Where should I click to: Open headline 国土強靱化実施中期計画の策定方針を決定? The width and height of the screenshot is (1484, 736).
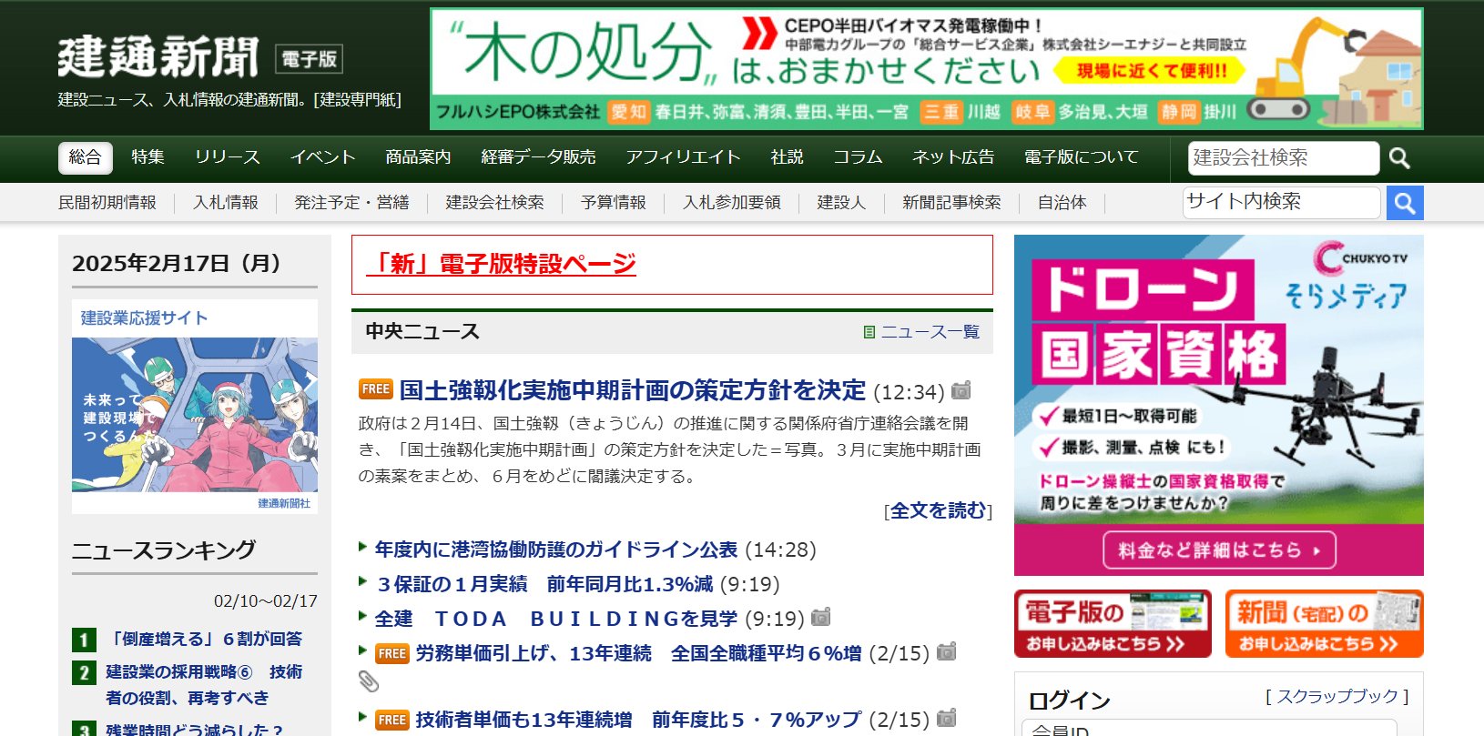click(633, 390)
